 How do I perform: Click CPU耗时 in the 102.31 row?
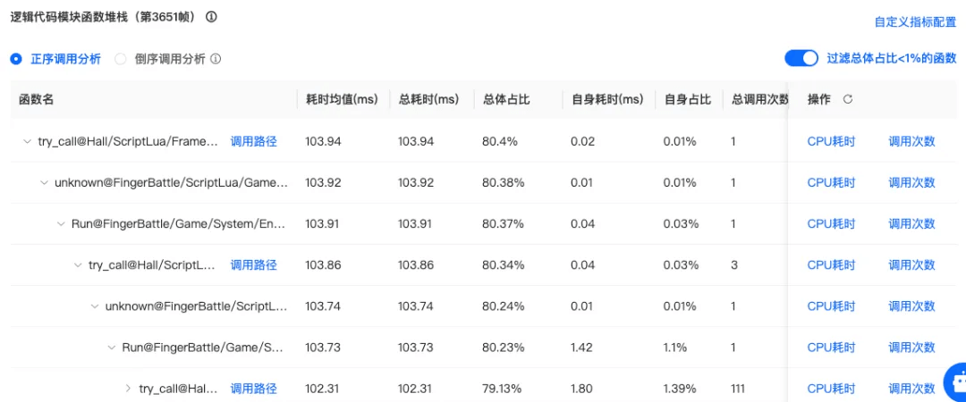[x=831, y=389]
